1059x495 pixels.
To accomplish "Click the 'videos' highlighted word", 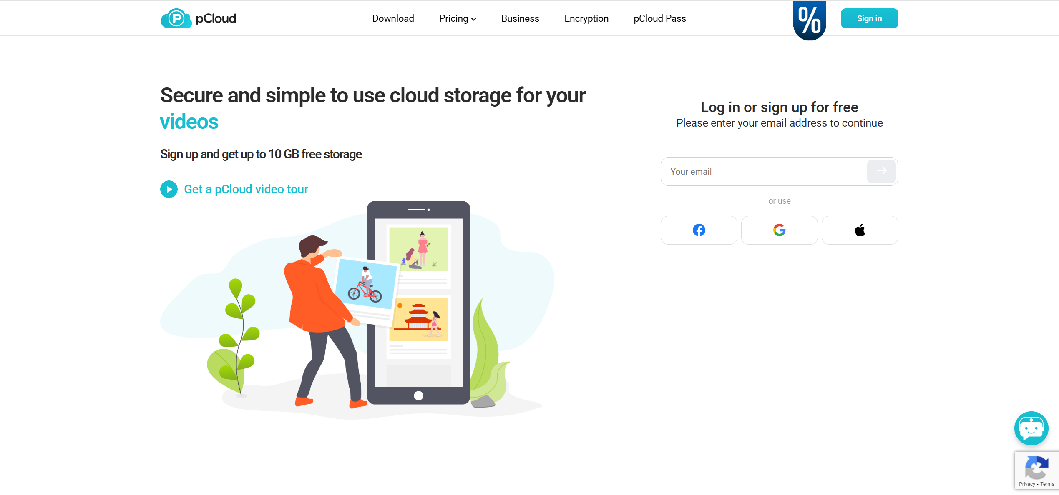I will click(189, 122).
